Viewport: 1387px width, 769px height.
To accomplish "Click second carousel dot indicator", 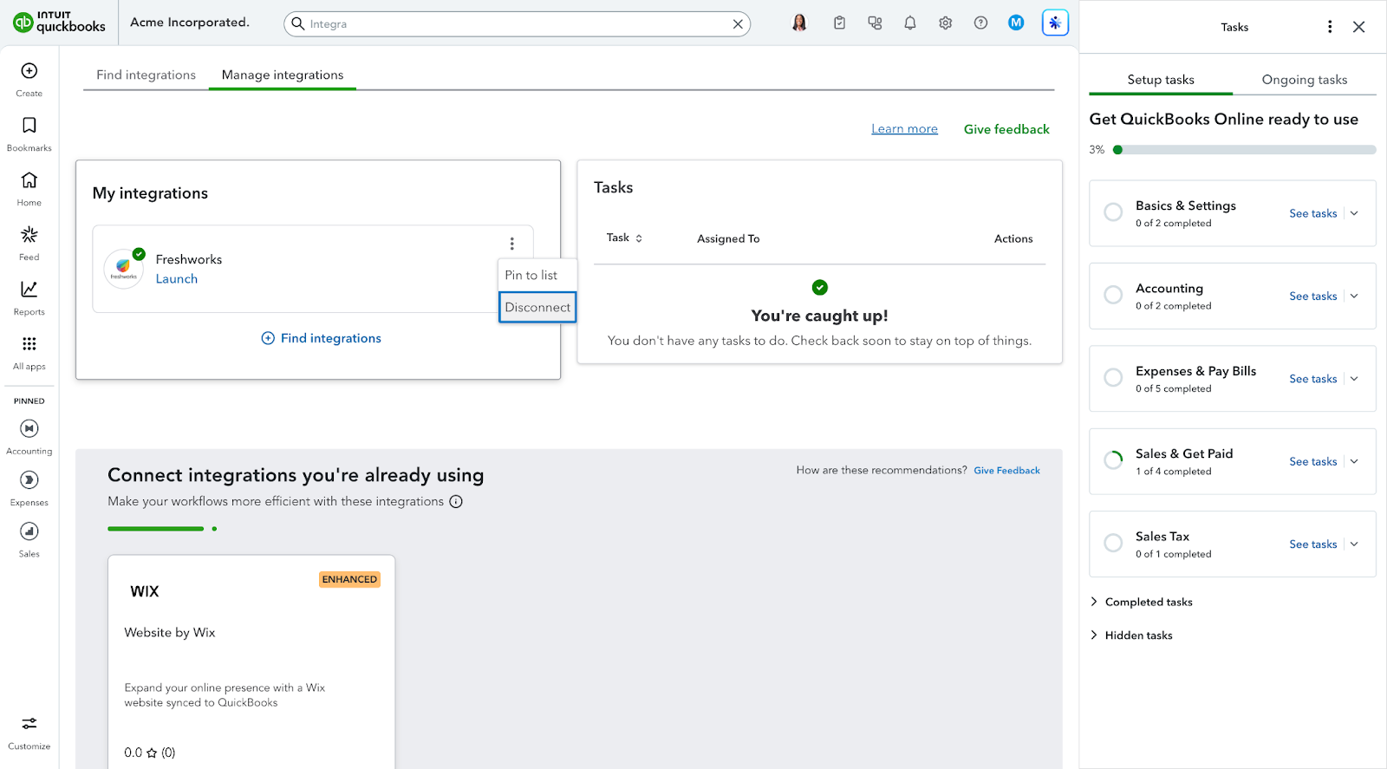I will coord(214,529).
